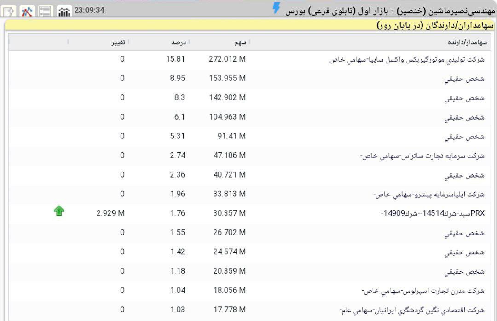Sort by the سهامدار/دارنده column header
Screen dimensions: 497x321
click(x=467, y=42)
